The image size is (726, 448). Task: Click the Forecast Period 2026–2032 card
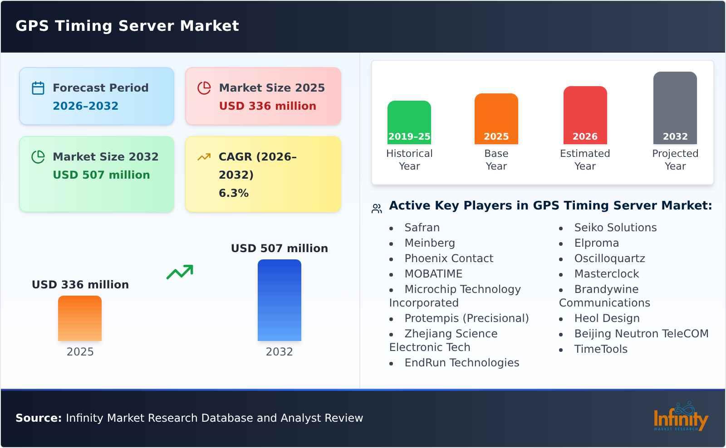point(96,95)
